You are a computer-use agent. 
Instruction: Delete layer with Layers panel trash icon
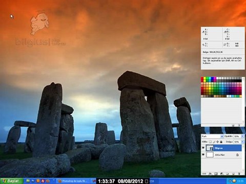(x=239, y=174)
